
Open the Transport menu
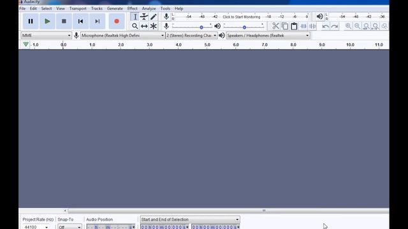click(x=78, y=8)
